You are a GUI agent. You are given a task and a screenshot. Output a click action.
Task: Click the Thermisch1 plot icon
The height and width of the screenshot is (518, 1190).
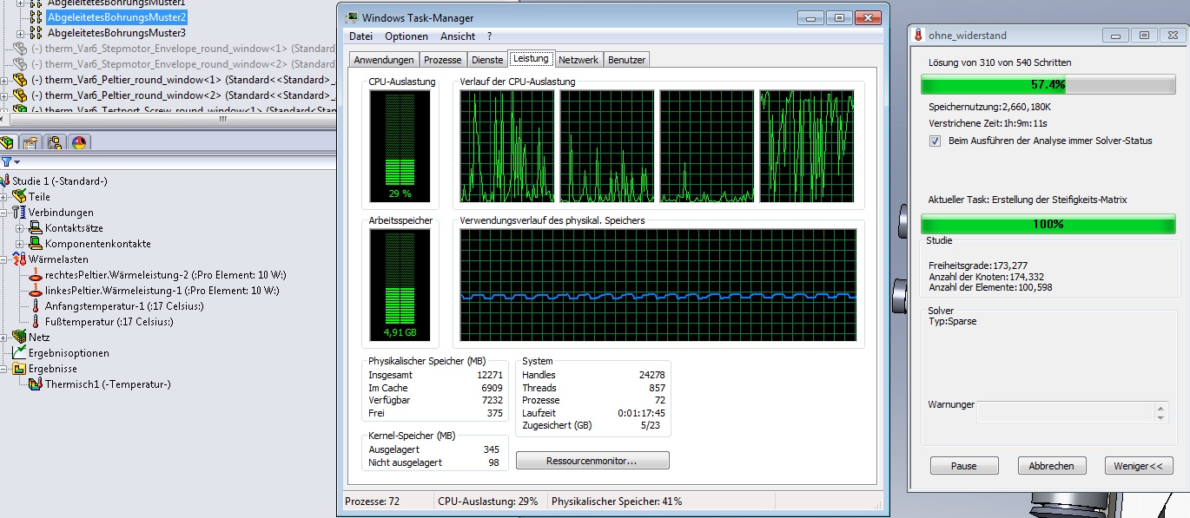coord(36,384)
